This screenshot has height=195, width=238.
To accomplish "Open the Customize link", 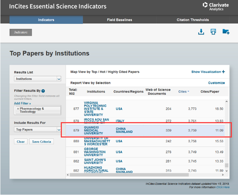I will click(x=216, y=83).
